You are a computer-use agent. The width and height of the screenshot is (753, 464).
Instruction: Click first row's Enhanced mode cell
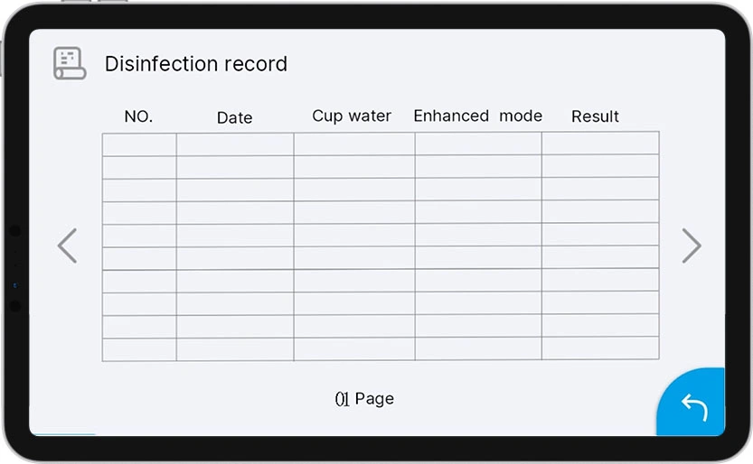point(478,144)
